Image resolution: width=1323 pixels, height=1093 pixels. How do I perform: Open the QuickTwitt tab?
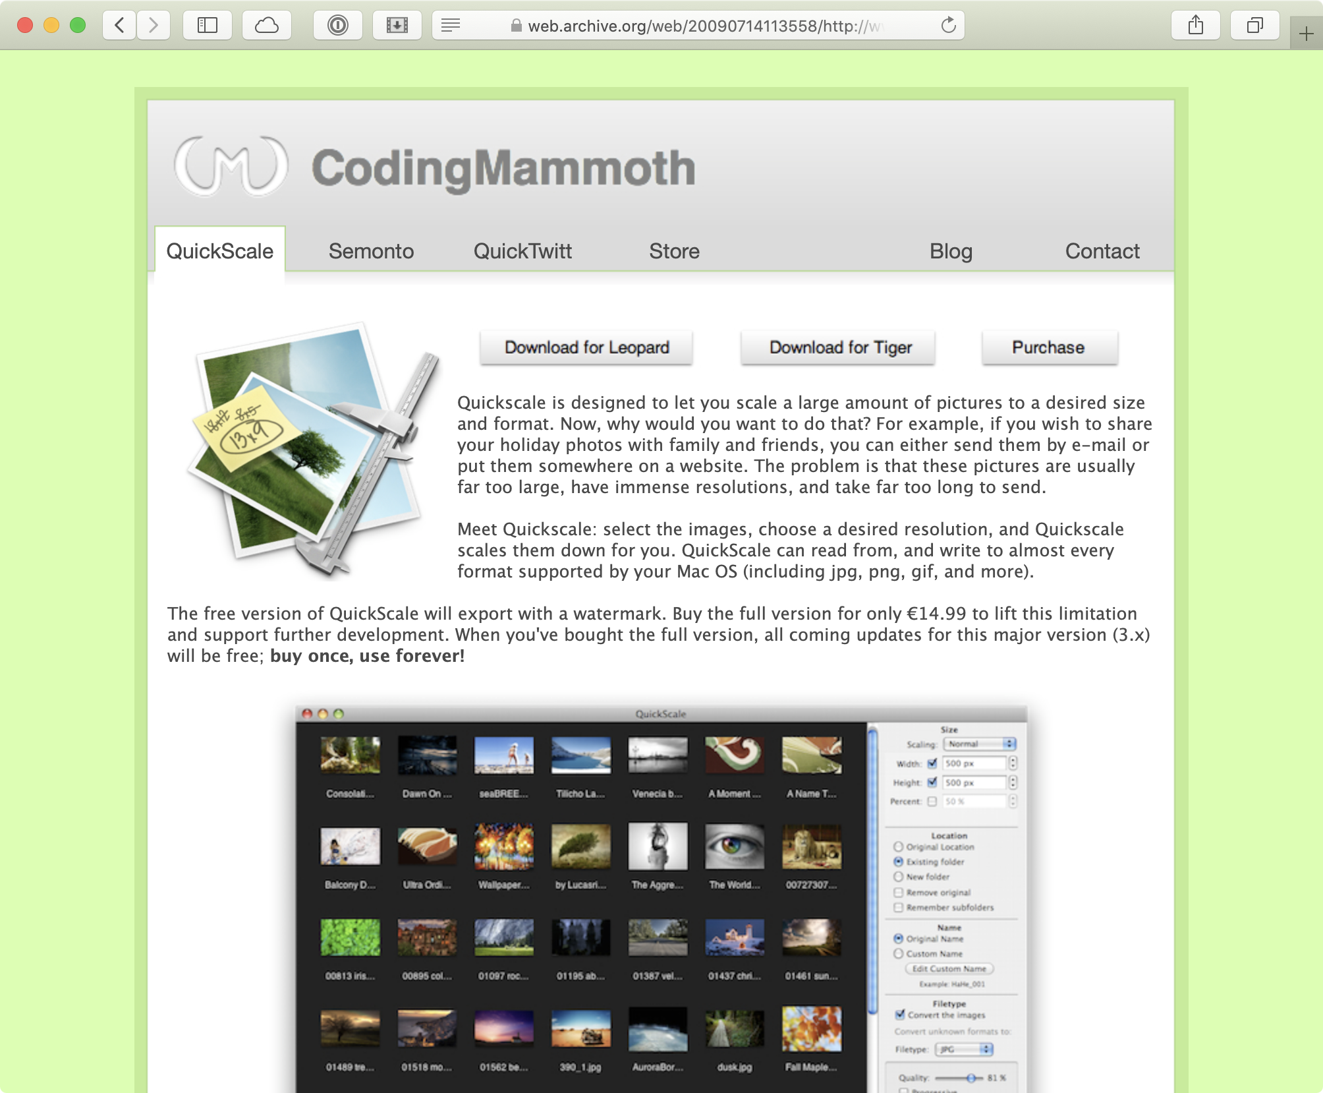(522, 251)
